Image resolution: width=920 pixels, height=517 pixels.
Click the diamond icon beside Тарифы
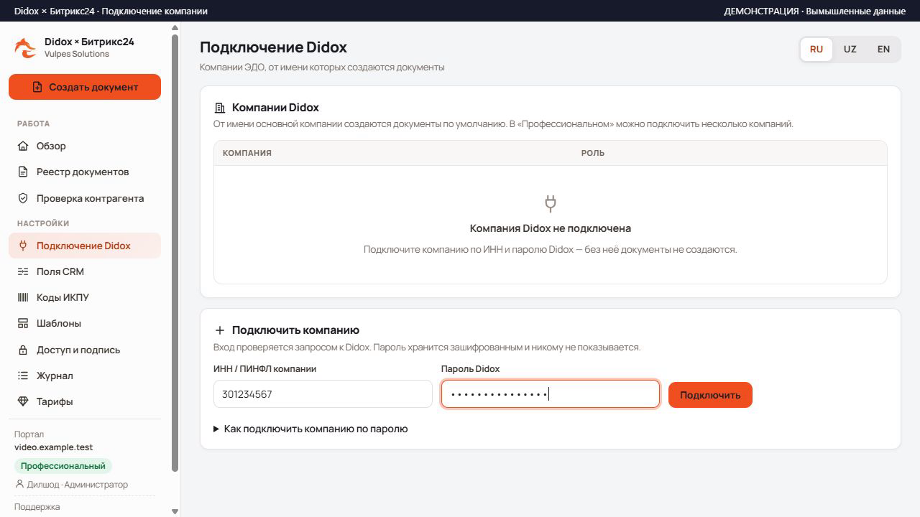23,401
